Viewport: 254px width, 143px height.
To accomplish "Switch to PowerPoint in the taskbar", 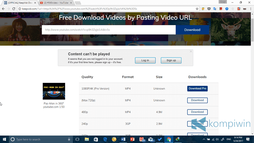I will [x=132, y=139].
